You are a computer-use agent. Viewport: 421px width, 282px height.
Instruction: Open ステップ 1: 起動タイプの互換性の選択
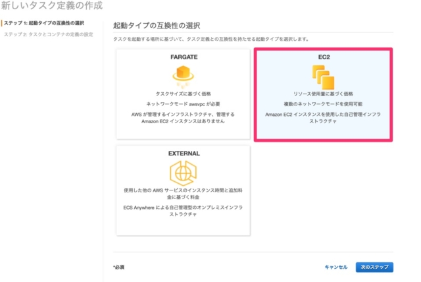coord(44,23)
